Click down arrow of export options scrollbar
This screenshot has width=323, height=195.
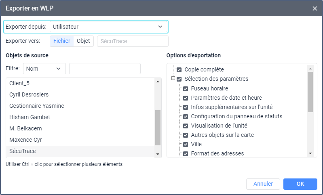[310, 153]
